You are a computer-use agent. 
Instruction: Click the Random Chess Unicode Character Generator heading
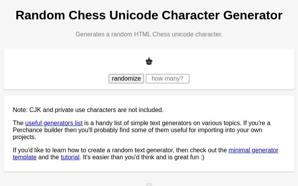149,15
